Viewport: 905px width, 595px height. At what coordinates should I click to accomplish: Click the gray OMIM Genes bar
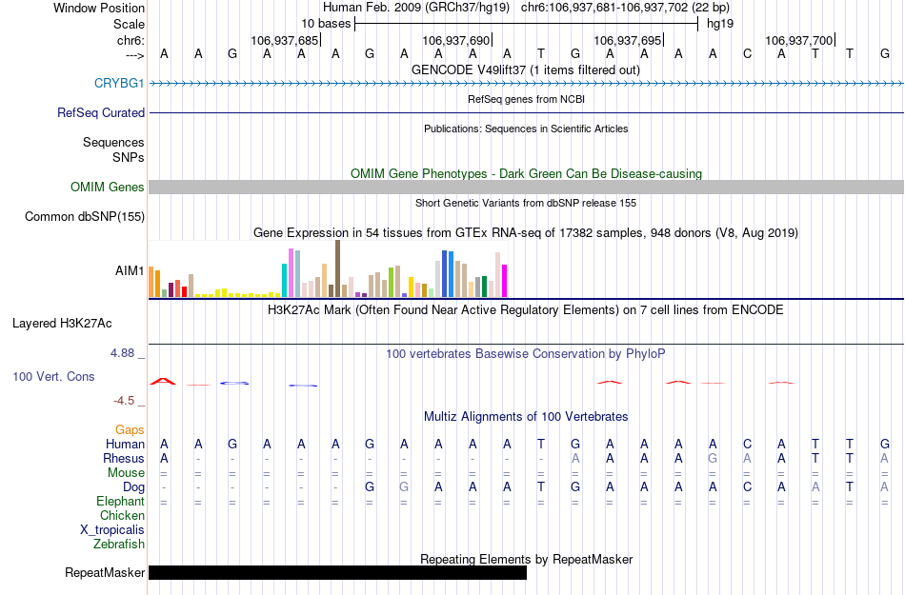click(x=527, y=187)
